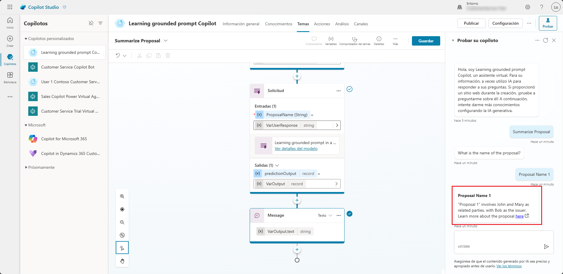This screenshot has height=274, width=563.
Task: Open Ver los términos link
Action: coord(509,266)
